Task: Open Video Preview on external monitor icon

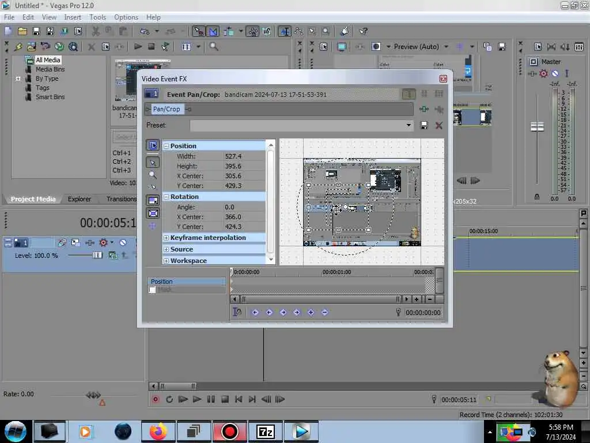Action: pyautogui.click(x=342, y=47)
